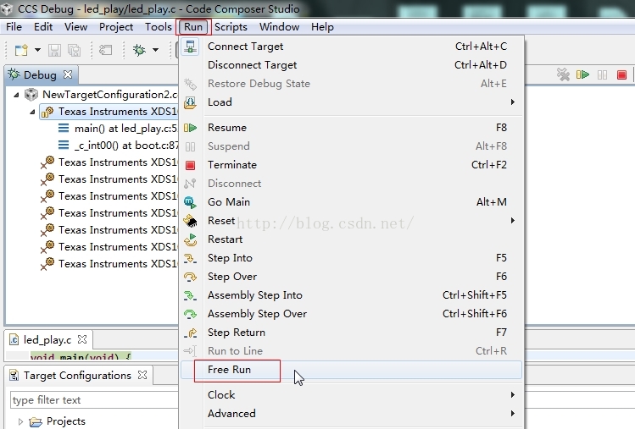Click the Save toolbar icon
This screenshot has height=429, width=635.
(54, 50)
